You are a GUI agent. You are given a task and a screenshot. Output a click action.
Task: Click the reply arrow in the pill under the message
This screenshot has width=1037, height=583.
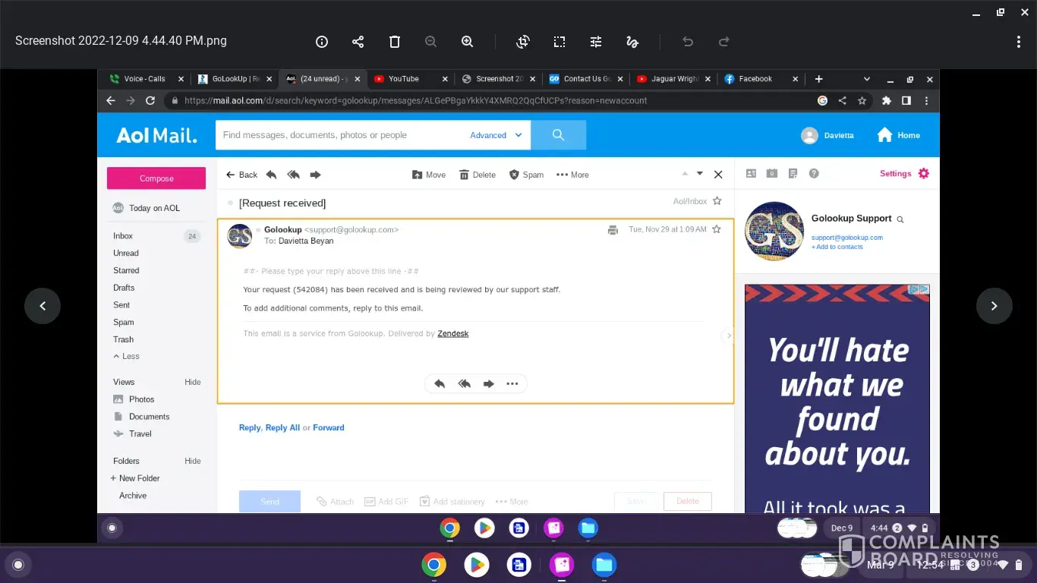(x=440, y=384)
